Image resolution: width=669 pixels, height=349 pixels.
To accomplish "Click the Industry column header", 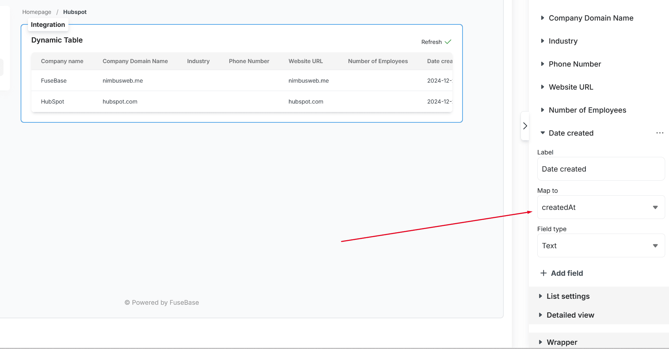I will click(198, 61).
